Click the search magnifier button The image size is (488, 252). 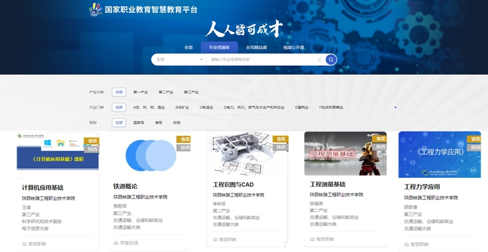331,60
